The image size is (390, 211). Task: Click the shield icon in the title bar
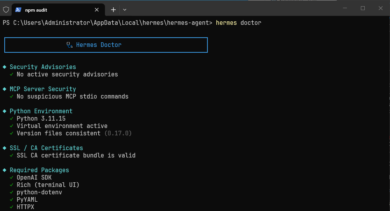point(6,10)
